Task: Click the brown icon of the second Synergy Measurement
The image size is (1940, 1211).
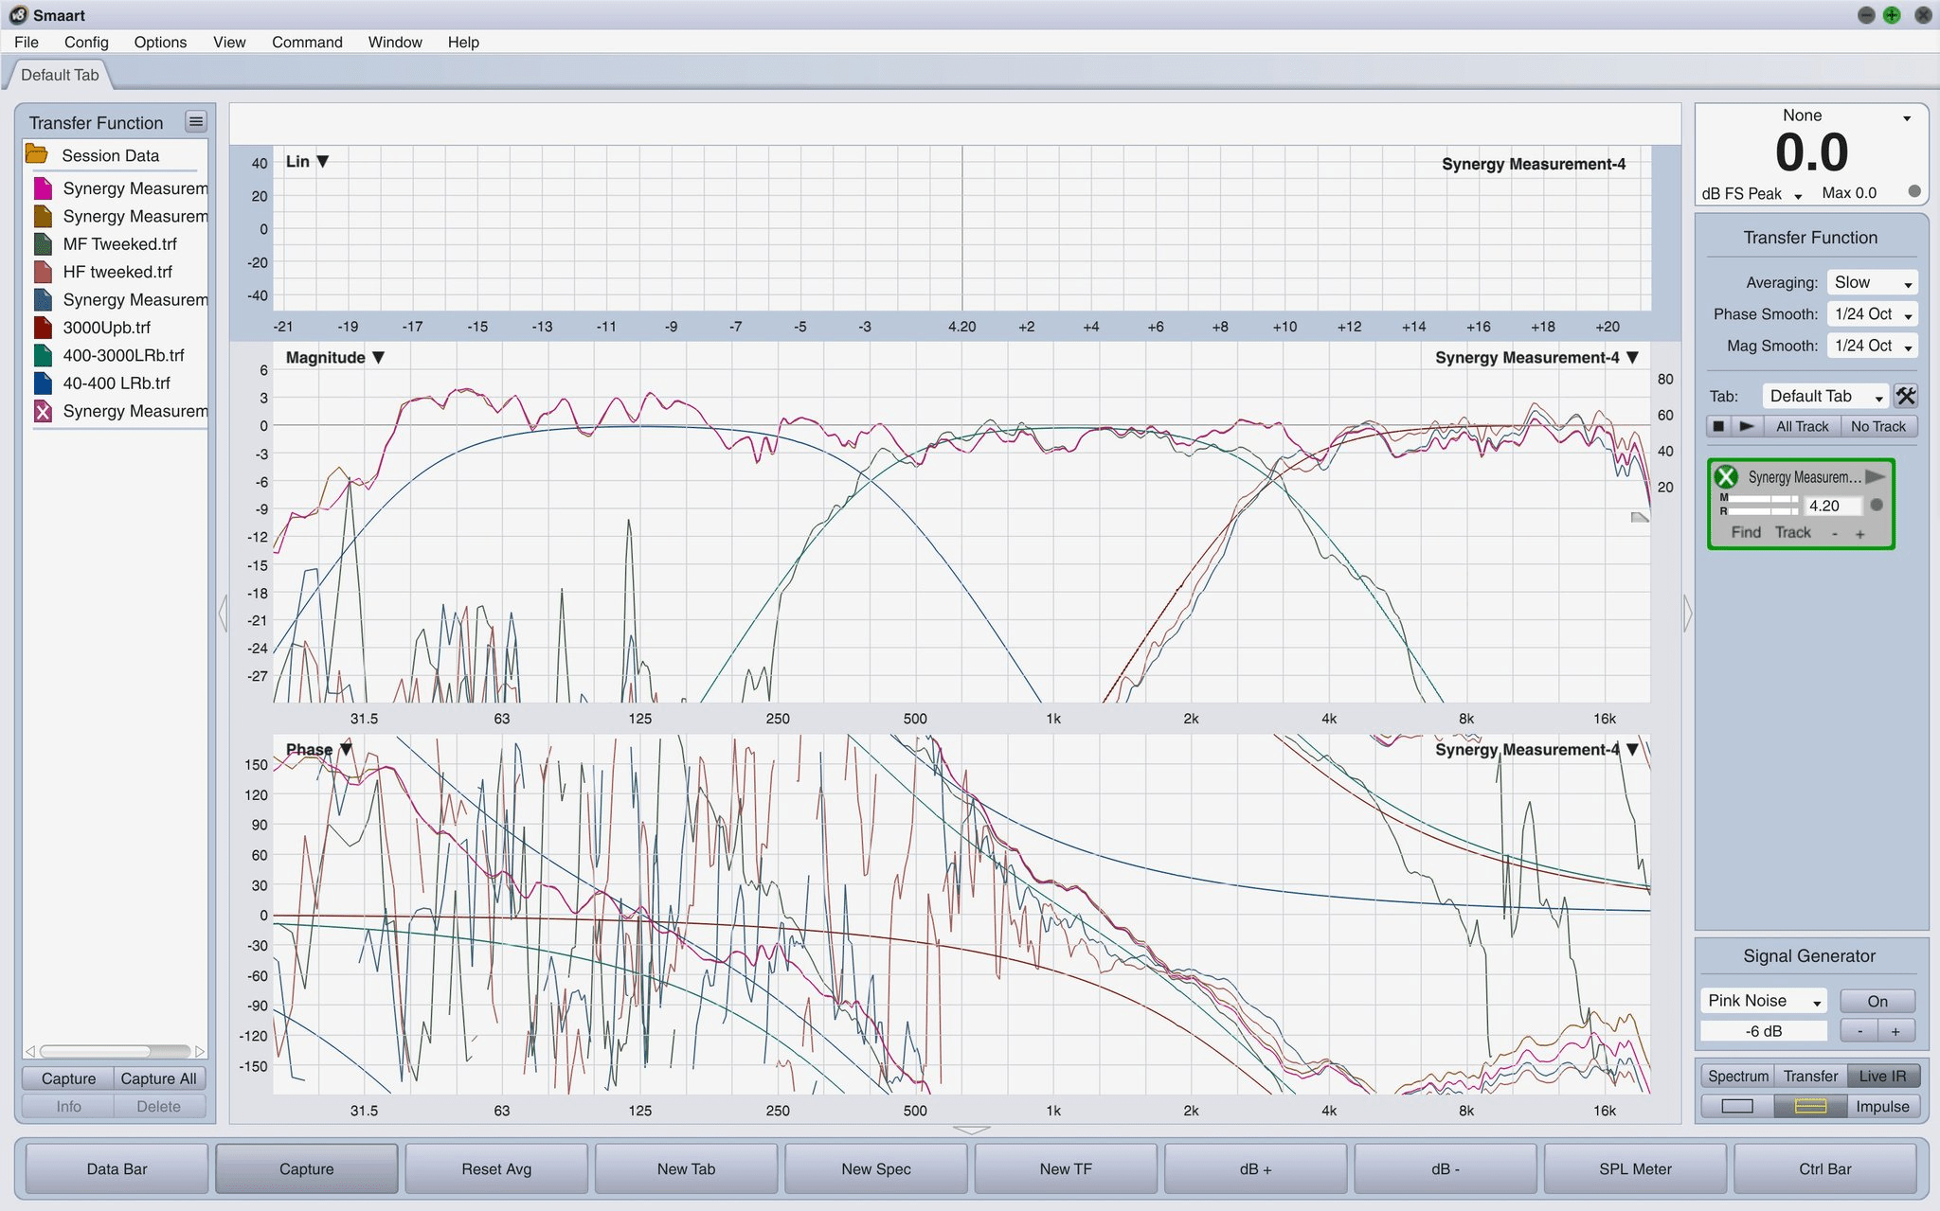Action: (x=43, y=216)
